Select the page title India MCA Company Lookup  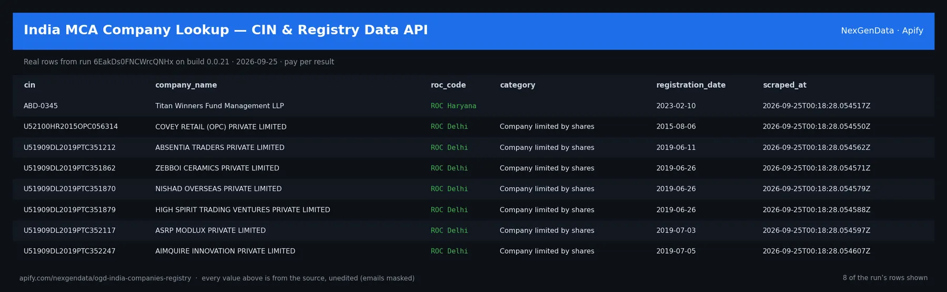coord(226,30)
